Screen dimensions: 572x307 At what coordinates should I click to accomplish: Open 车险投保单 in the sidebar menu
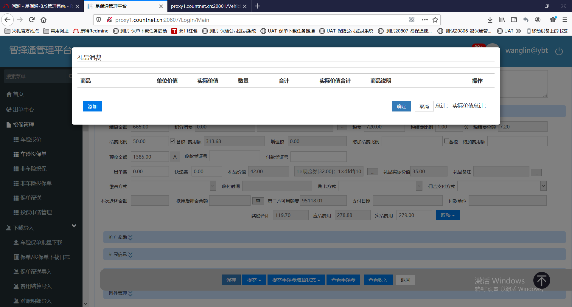(x=33, y=154)
